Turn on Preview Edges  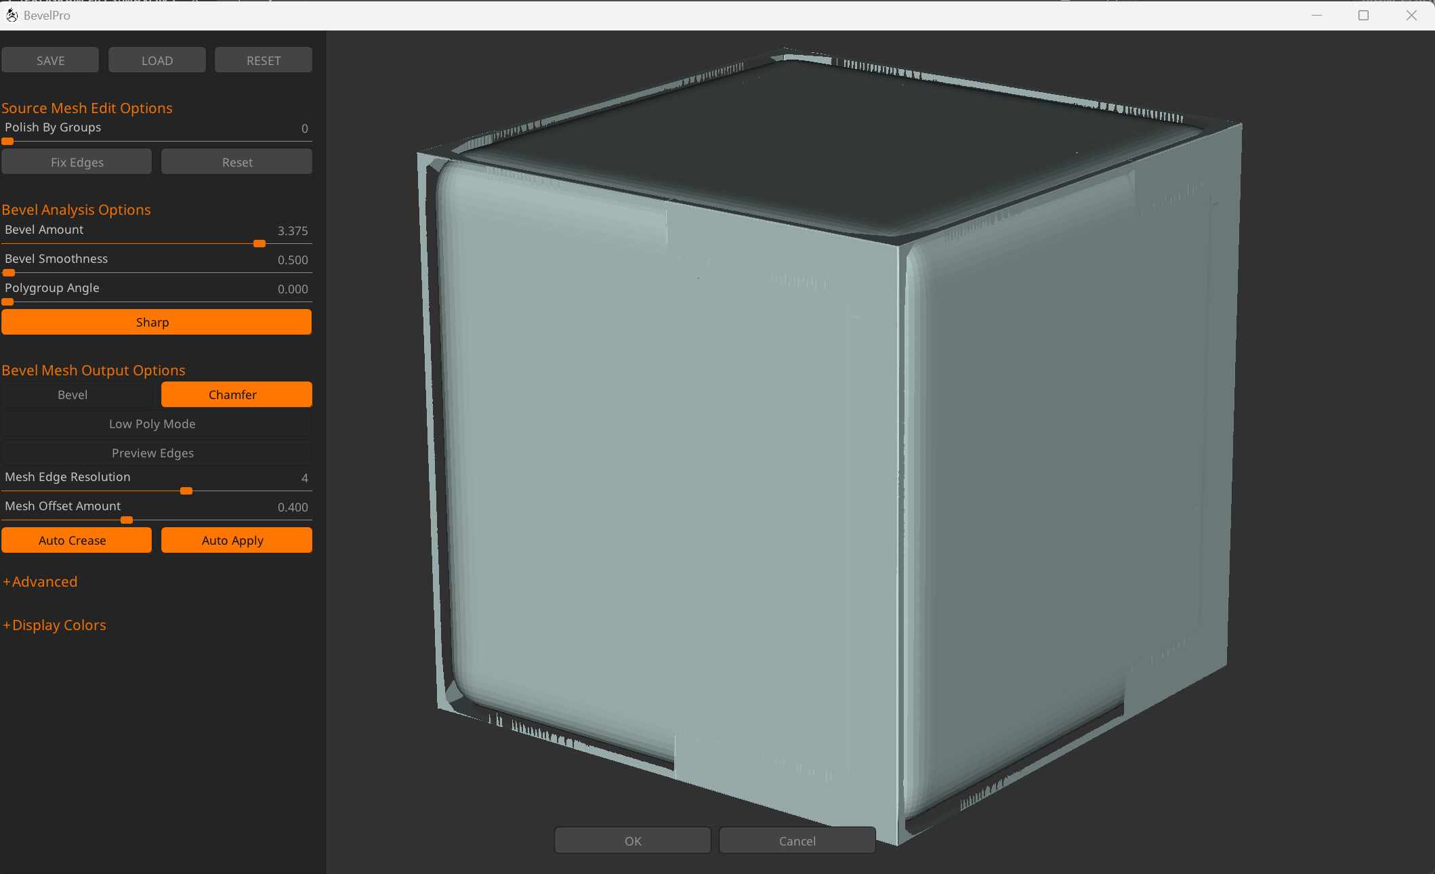click(x=152, y=453)
